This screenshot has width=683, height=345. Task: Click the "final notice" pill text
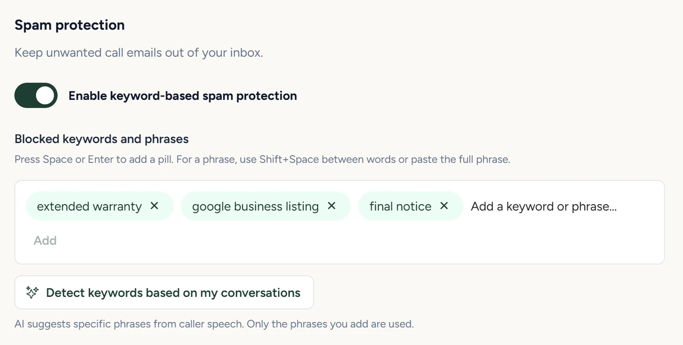tap(400, 206)
